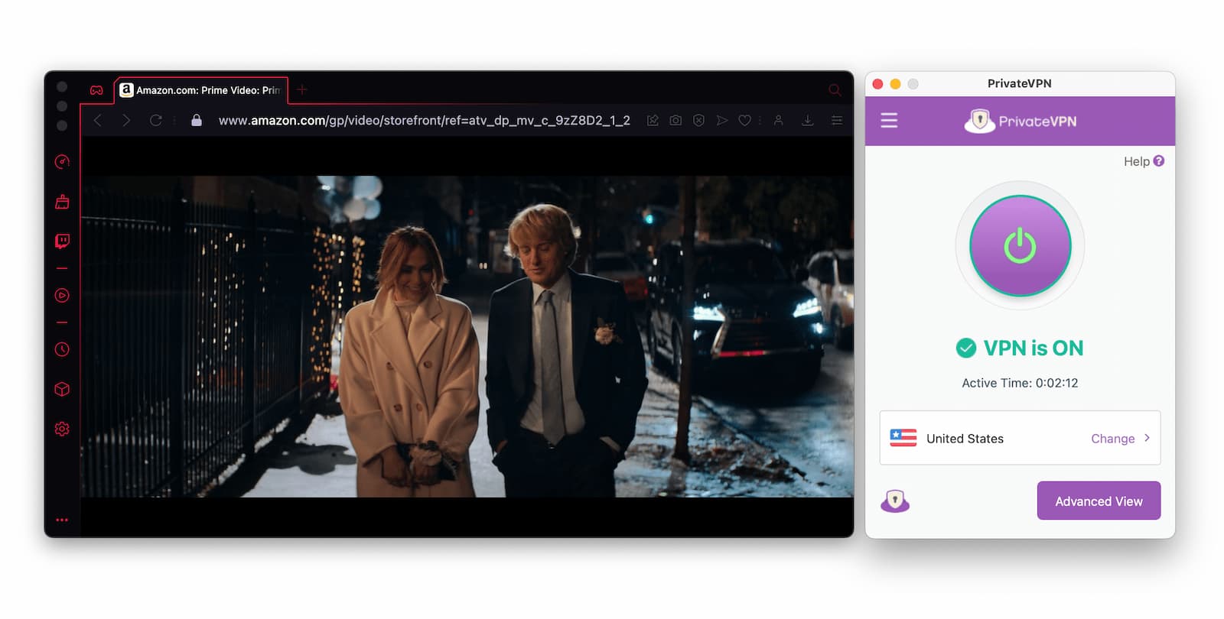This screenshot has height=619, width=1224.
Task: Click the chevron next to Change
Action: coord(1147,438)
